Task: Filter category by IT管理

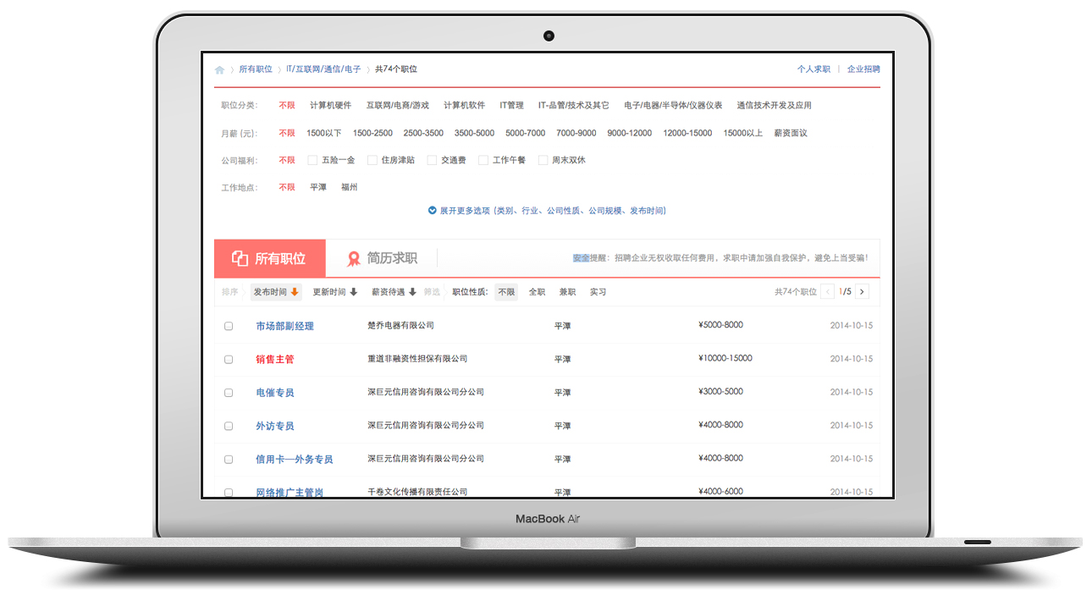Action: click(x=511, y=106)
